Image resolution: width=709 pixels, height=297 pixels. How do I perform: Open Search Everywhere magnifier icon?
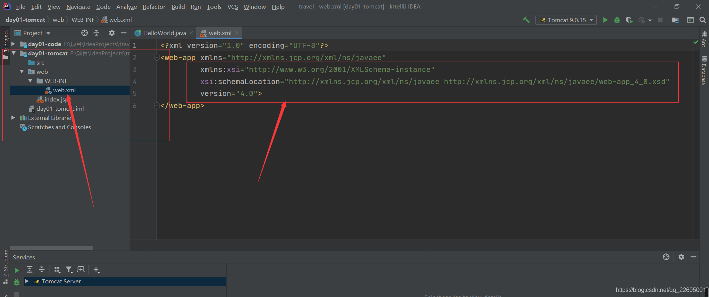click(x=703, y=20)
